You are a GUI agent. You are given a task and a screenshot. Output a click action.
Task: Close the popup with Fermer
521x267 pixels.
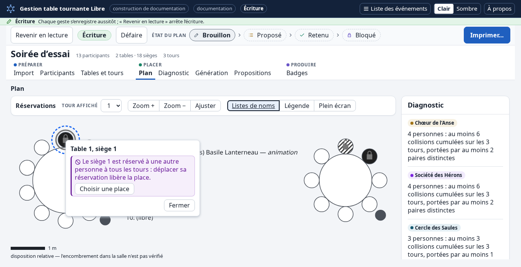[x=179, y=205]
